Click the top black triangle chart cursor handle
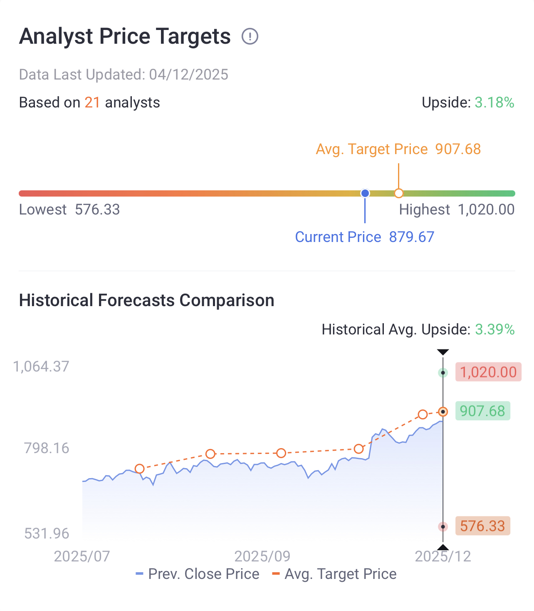534x611 pixels. coord(443,352)
